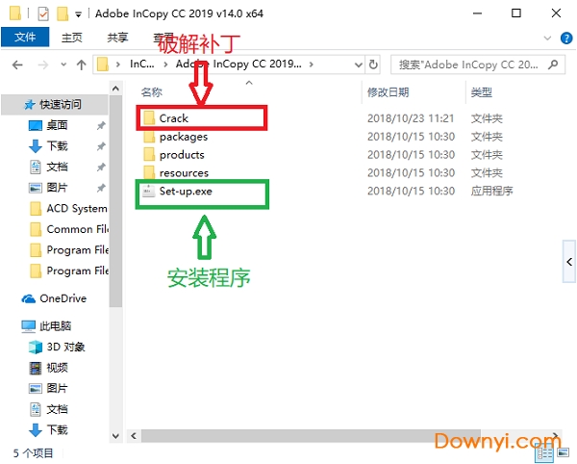This screenshot has height=464, width=577.
Task: Open 图片 under quick access
Action: point(57,188)
